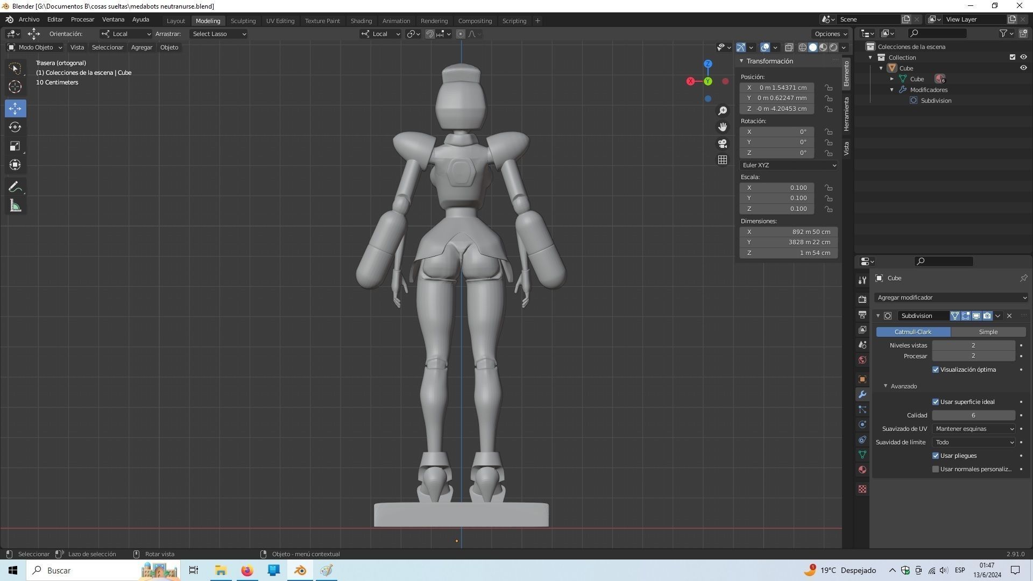The height and width of the screenshot is (581, 1033).
Task: Switch to rendered viewport shading
Action: click(x=833, y=47)
